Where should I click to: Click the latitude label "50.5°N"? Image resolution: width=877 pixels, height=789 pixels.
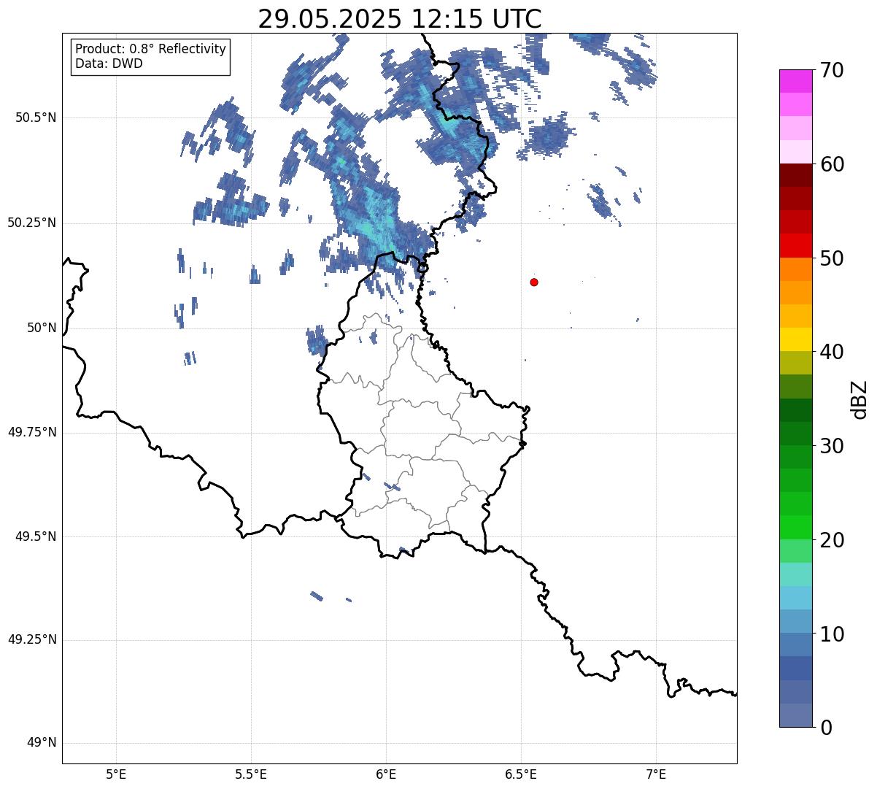coord(36,118)
